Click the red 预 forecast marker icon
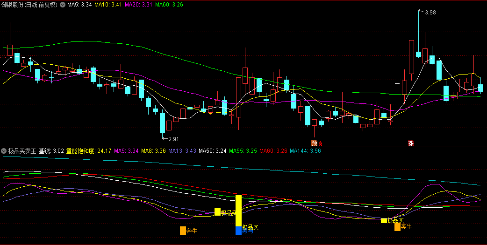The width and height of the screenshot is (487, 245). 315,143
